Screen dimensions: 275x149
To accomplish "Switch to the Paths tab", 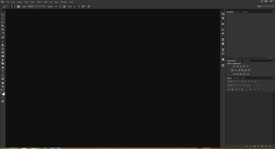I will pos(243,78).
